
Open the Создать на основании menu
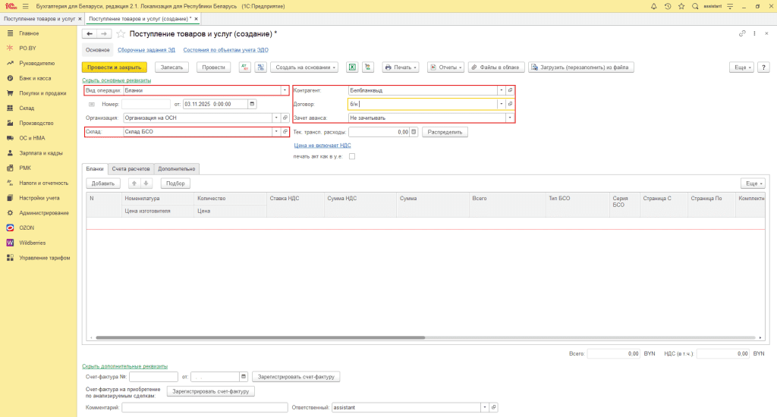coord(304,67)
